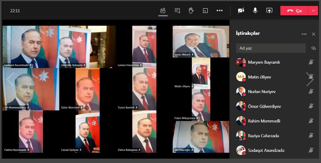Screen dimensions: 321x163
Task: Open more actions ellipsis in meeting toolbar
Action: (219, 11)
